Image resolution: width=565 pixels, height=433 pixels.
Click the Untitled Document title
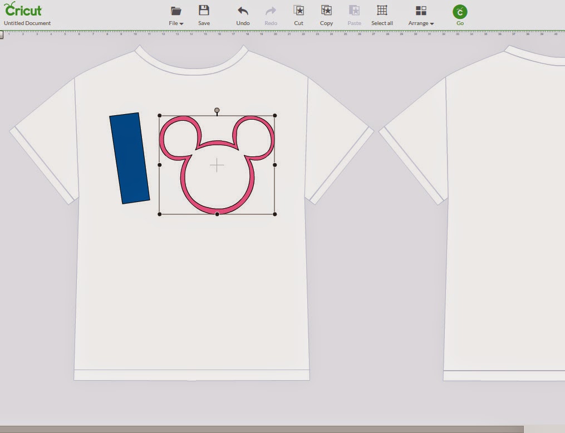tap(27, 23)
